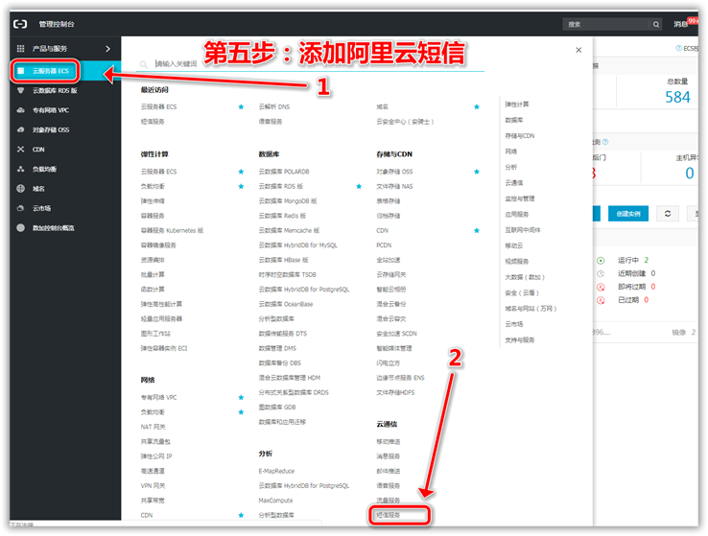Image resolution: width=708 pixels, height=536 pixels.
Task: Click the 已过期 red clock icon
Action: pos(601,300)
